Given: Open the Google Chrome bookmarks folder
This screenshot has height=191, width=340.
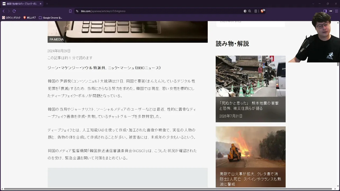Looking at the screenshot, I should click(x=50, y=18).
